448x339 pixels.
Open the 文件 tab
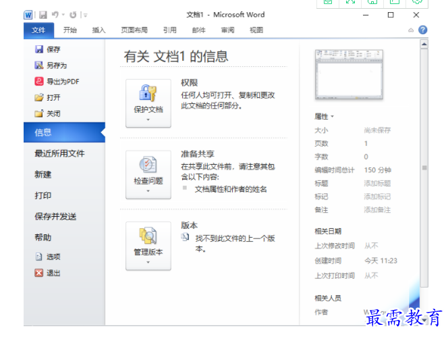38,30
